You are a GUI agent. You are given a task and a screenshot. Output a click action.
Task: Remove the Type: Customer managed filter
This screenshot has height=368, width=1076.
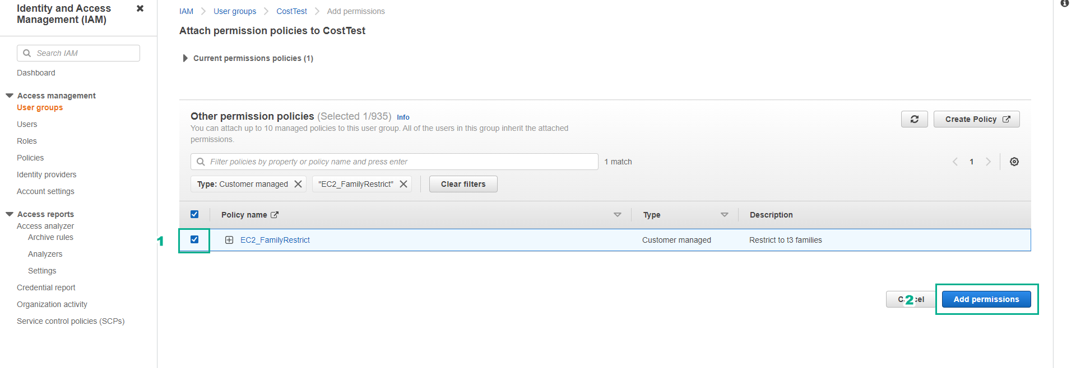[298, 184]
